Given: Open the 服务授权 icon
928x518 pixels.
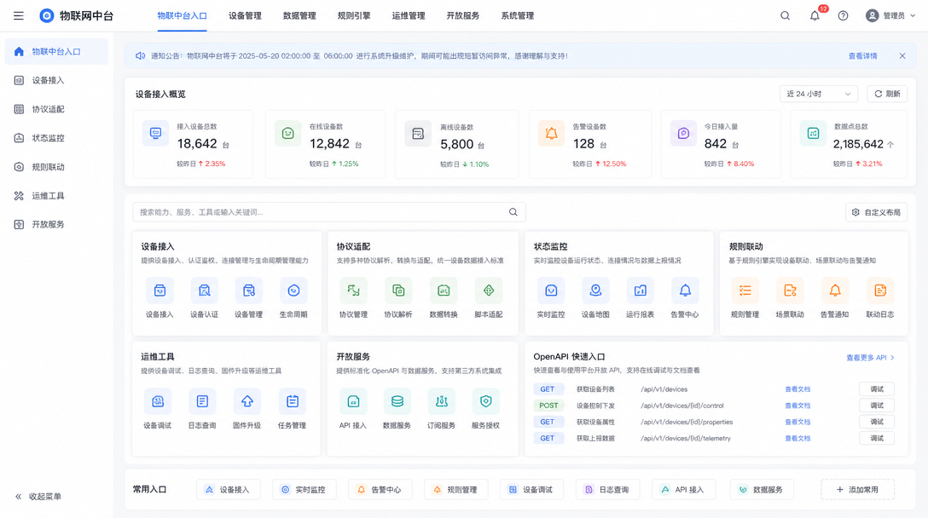Looking at the screenshot, I should (486, 401).
